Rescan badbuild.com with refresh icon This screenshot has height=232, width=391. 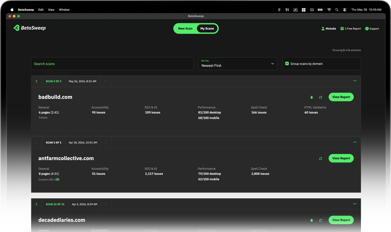pos(321,97)
